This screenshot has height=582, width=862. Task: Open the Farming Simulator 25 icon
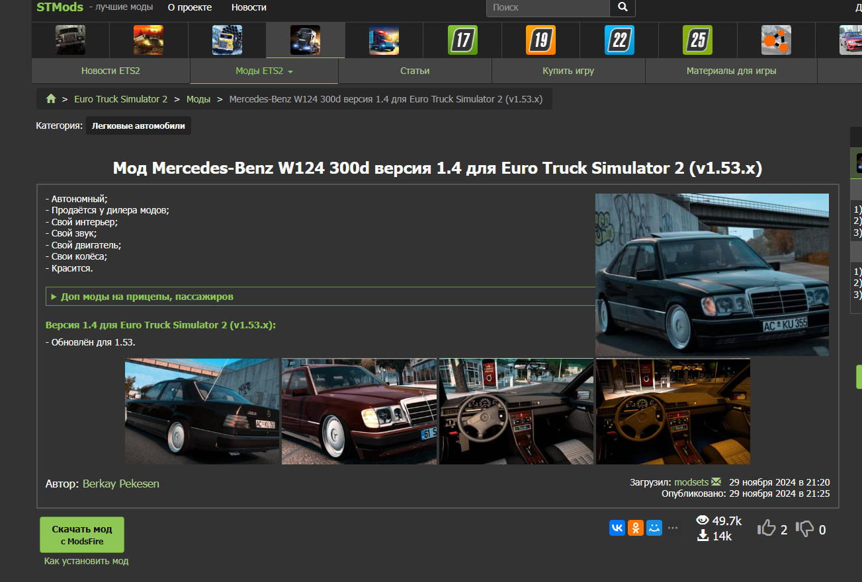[698, 40]
